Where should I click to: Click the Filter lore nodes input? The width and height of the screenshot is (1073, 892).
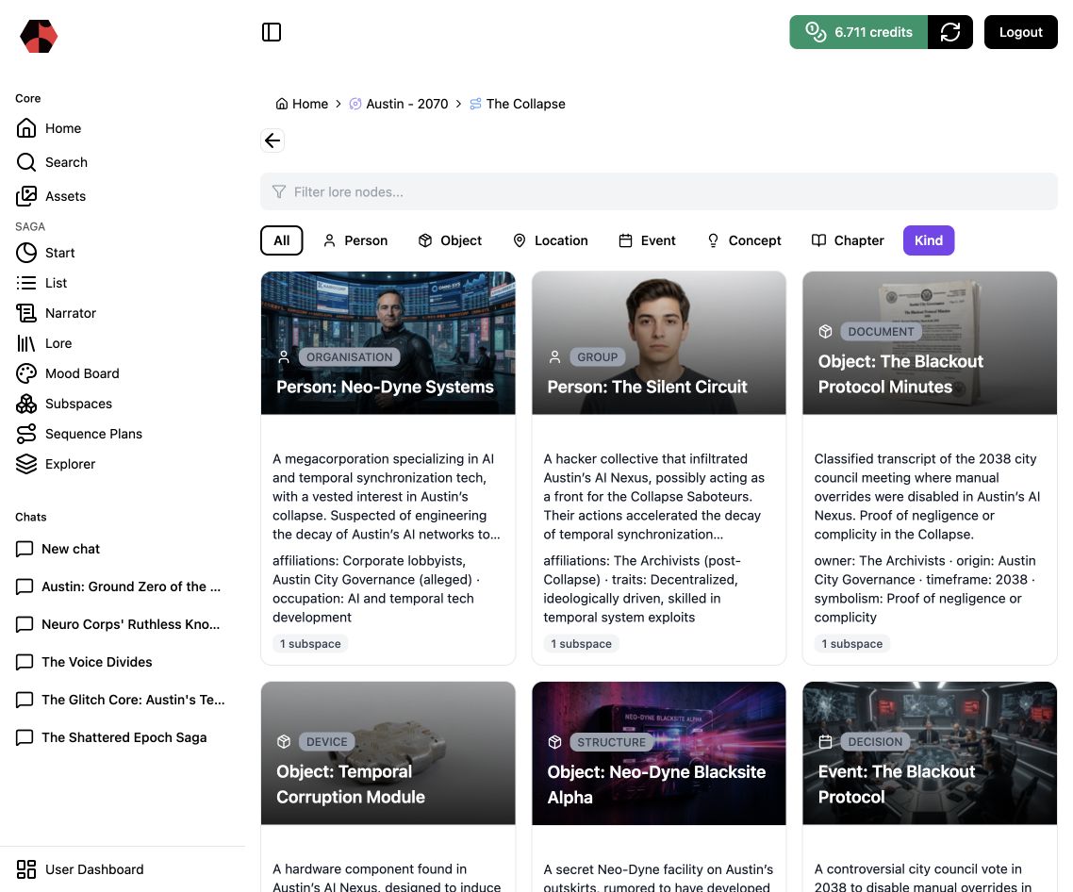tap(658, 191)
